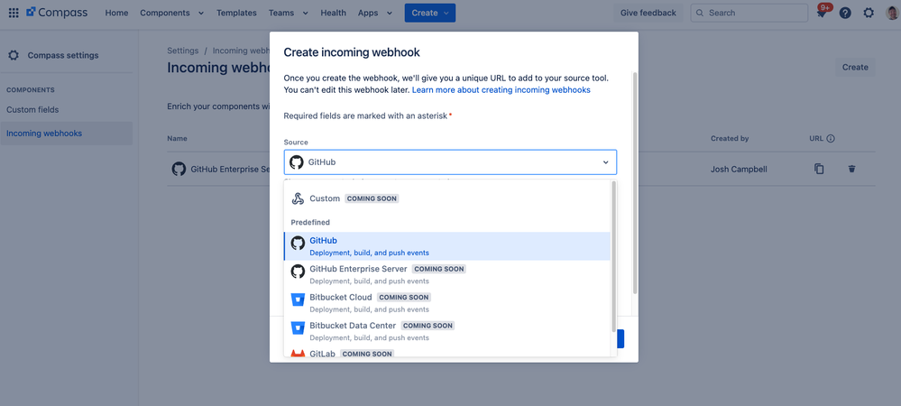This screenshot has height=406, width=901.
Task: Click the Bitbucket Data Center icon
Action: pyautogui.click(x=298, y=328)
